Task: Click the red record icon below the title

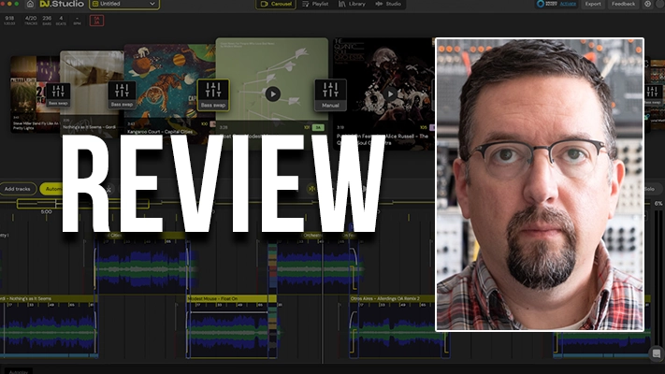Action: point(96,21)
